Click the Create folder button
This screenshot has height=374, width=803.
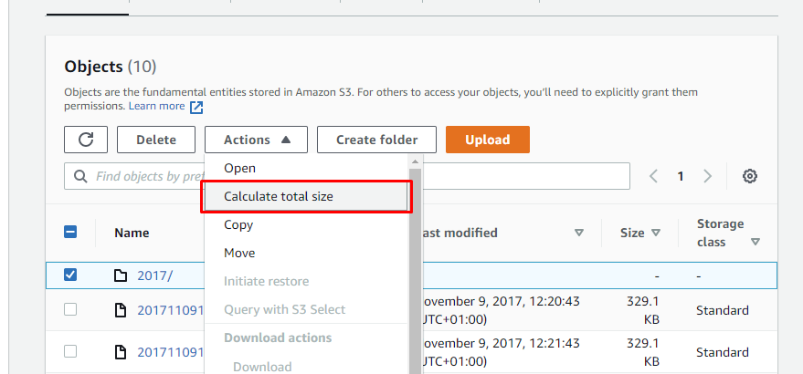click(x=377, y=140)
